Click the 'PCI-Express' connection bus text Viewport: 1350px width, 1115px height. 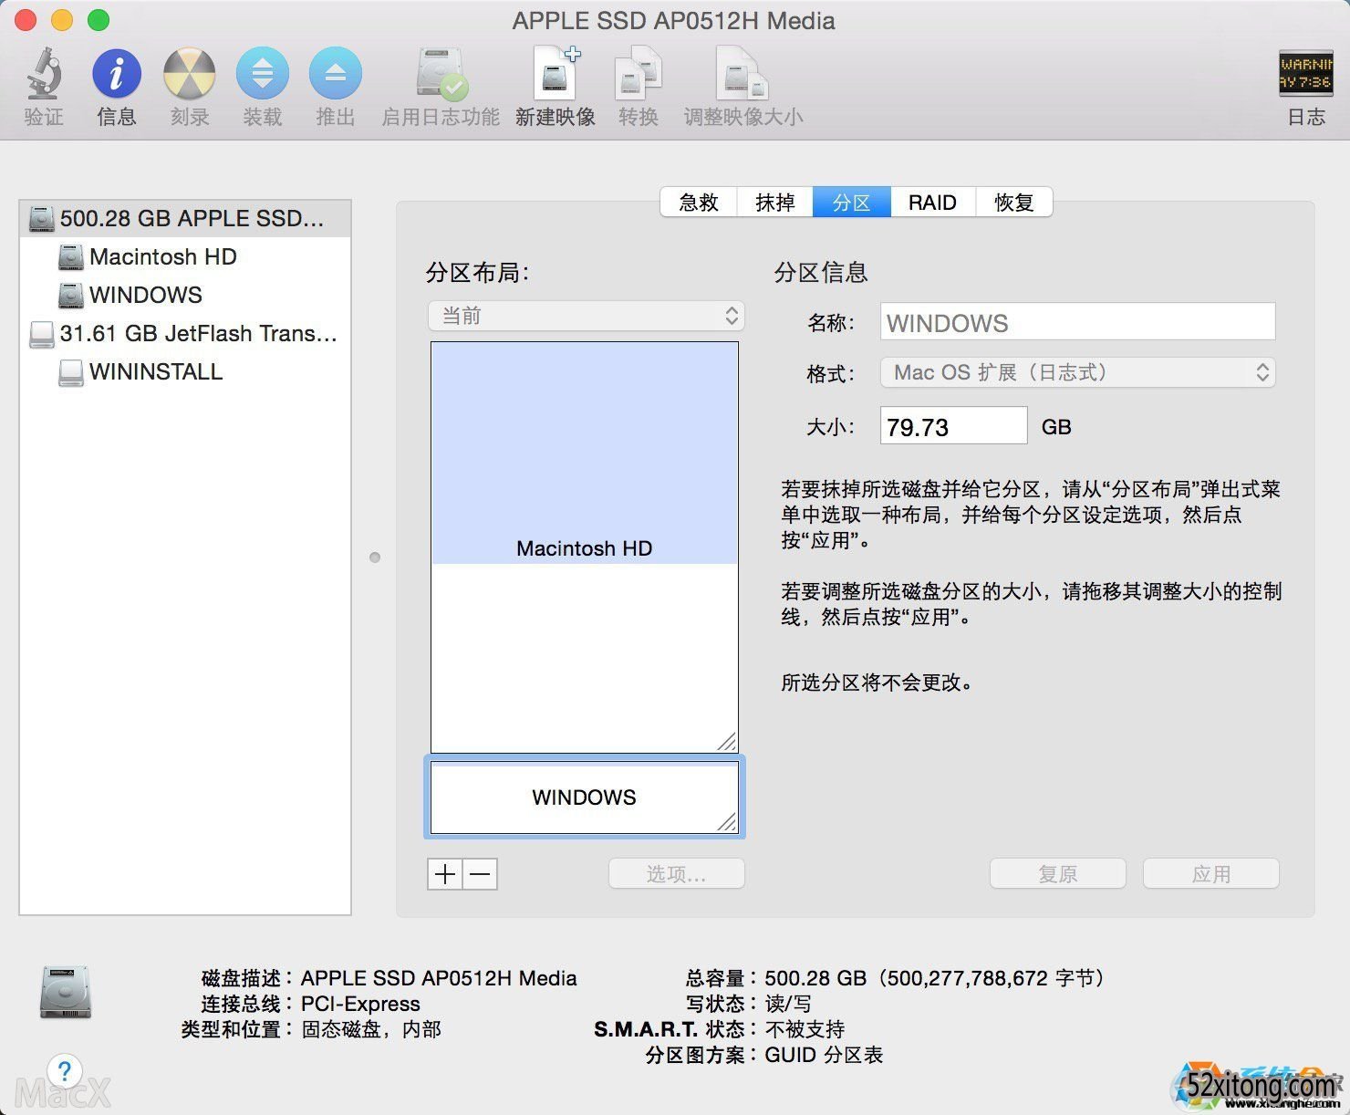point(360,1005)
